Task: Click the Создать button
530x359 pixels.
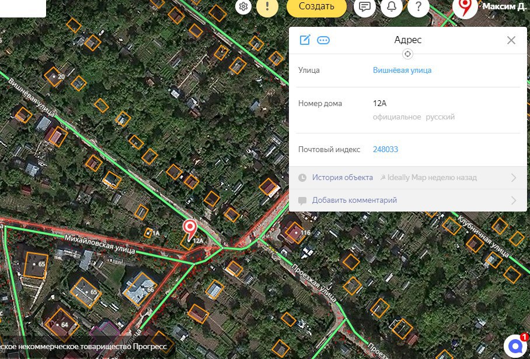Action: coord(316,6)
